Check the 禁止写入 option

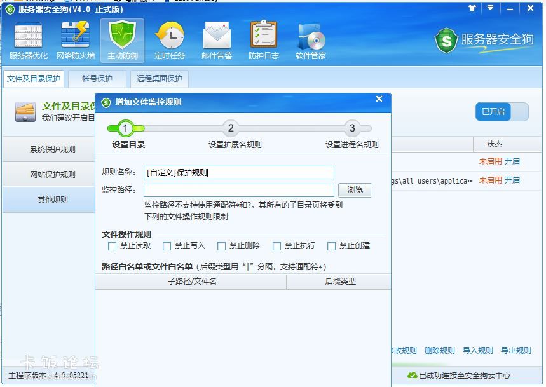(x=167, y=246)
